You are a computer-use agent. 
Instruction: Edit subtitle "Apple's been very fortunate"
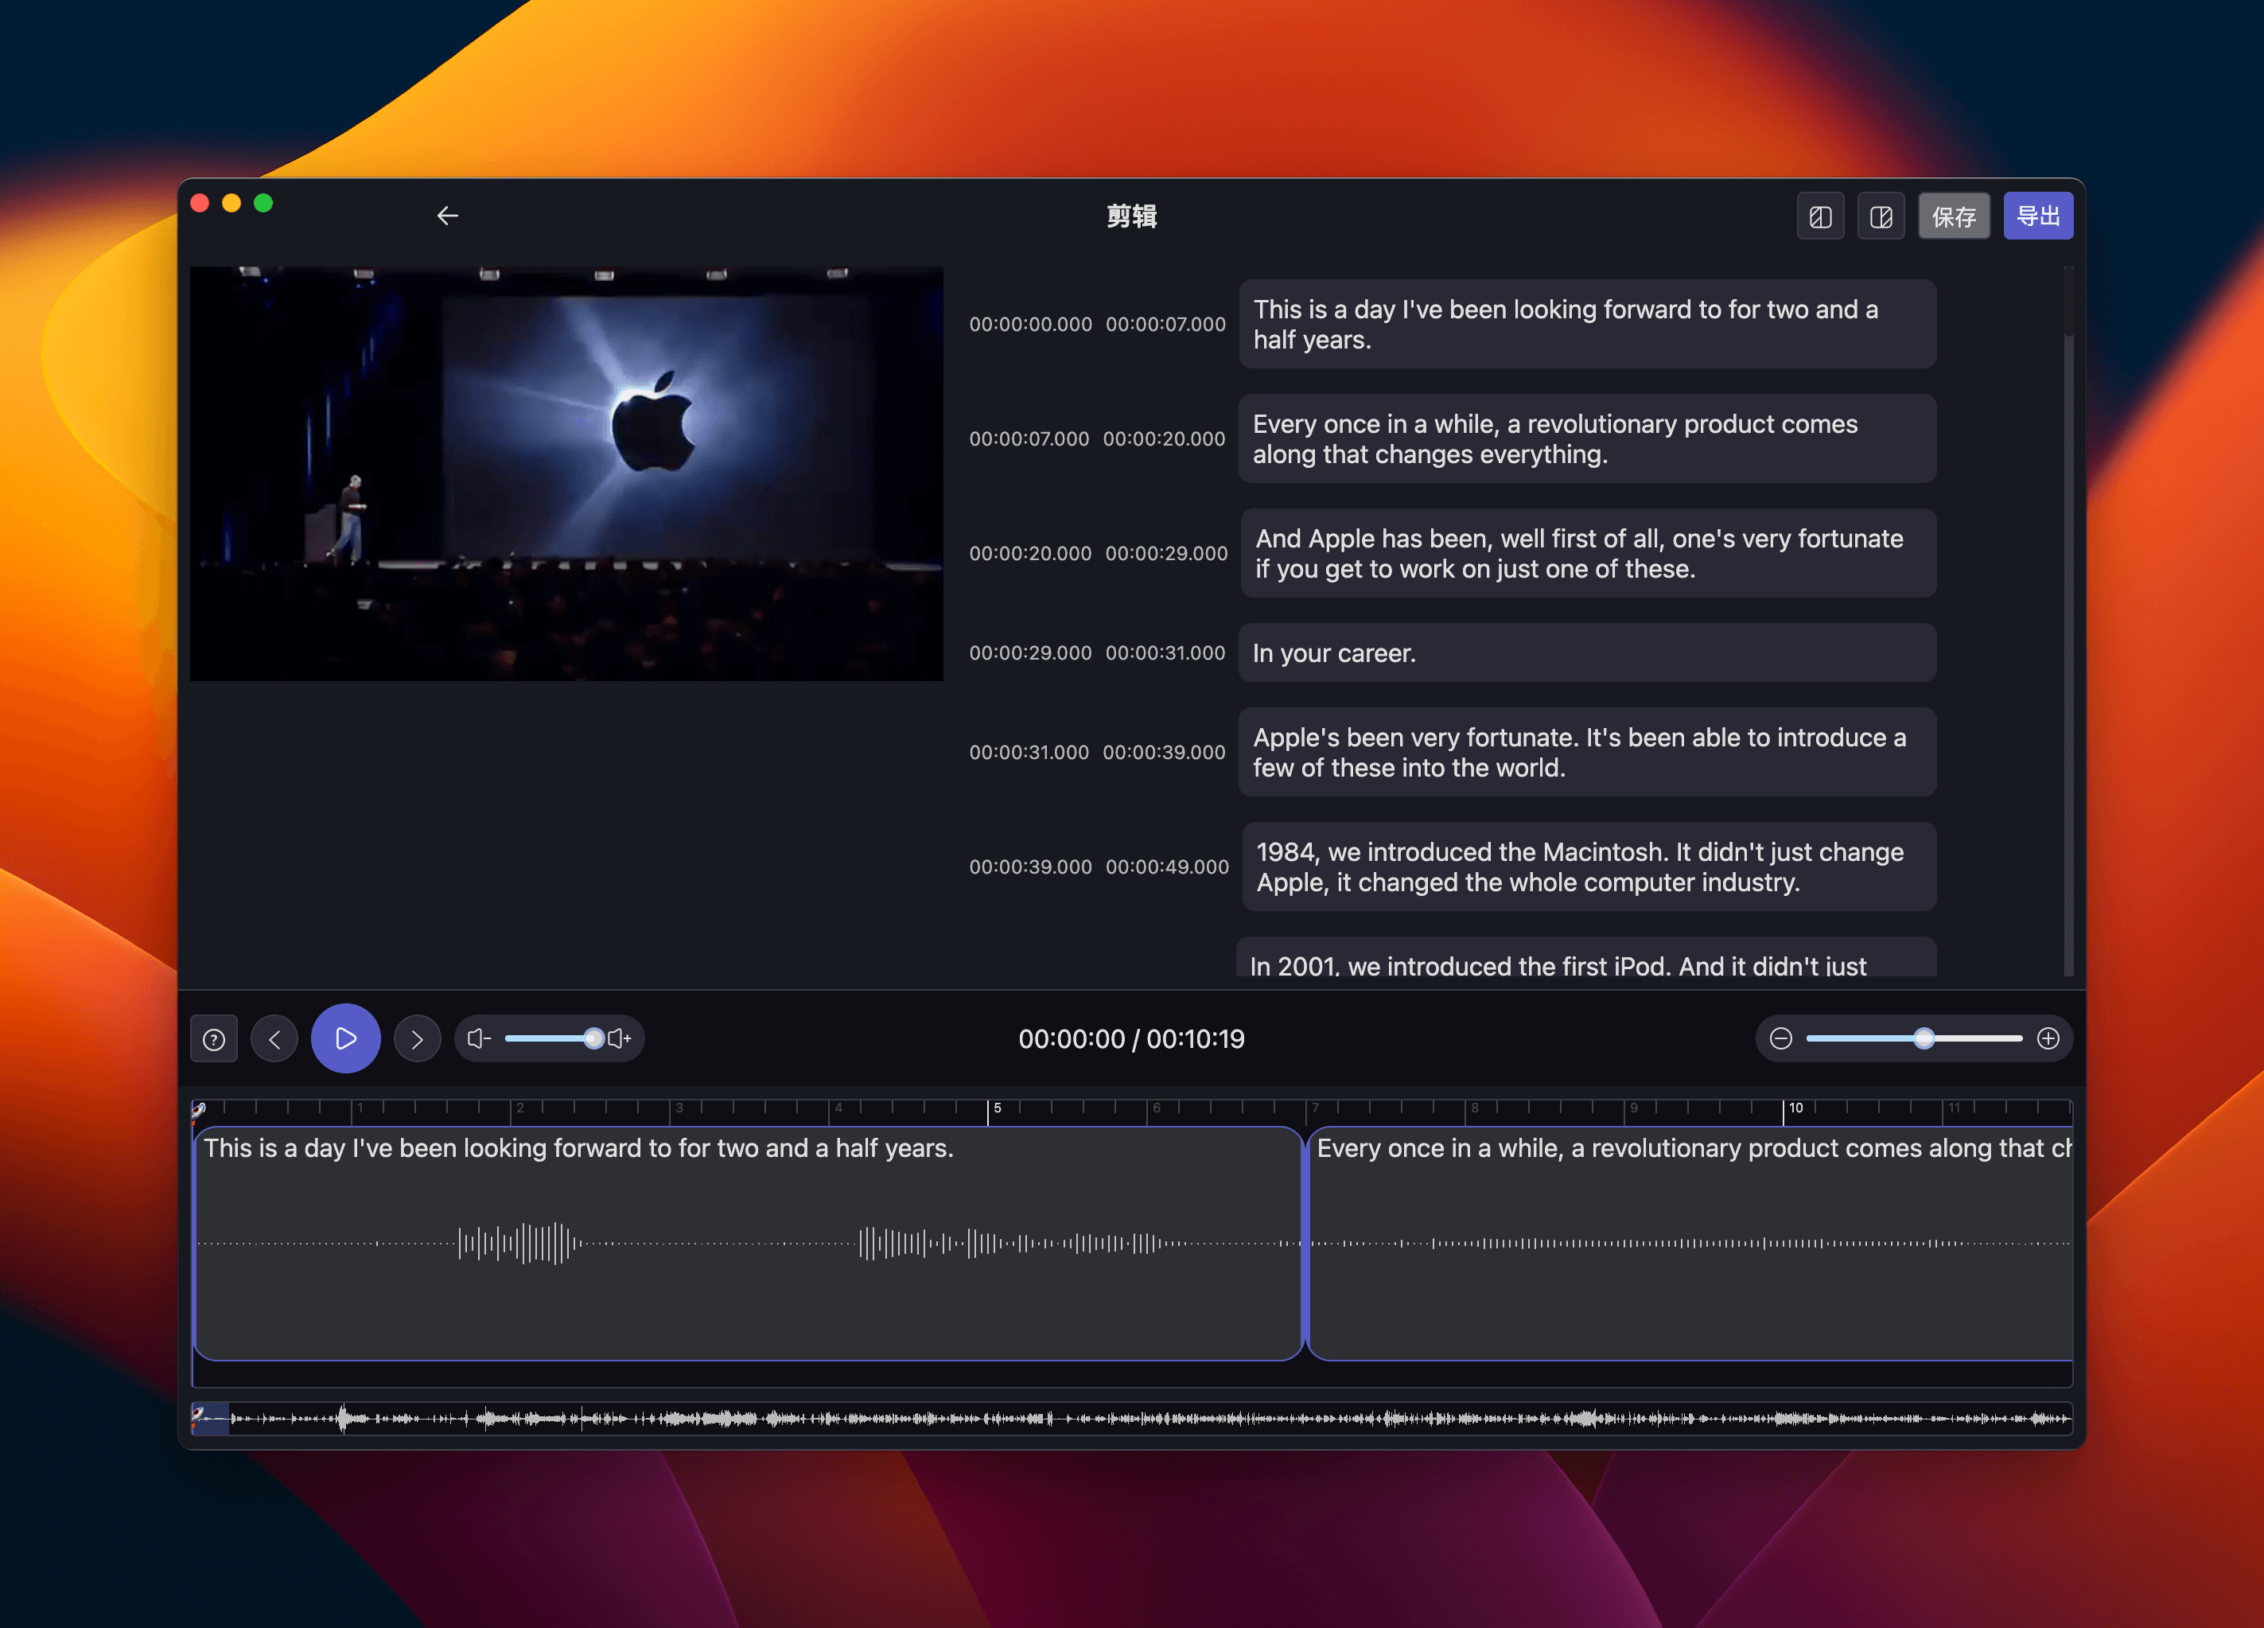coord(1587,752)
